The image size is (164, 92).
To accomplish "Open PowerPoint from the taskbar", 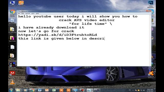I will (47, 90).
